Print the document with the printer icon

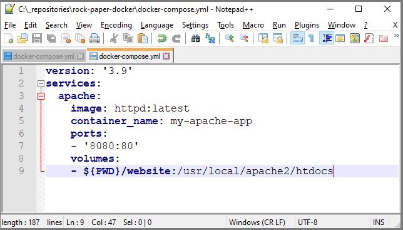[x=94, y=39]
